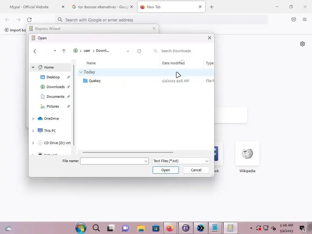Sort files by the Name column

click(x=91, y=63)
